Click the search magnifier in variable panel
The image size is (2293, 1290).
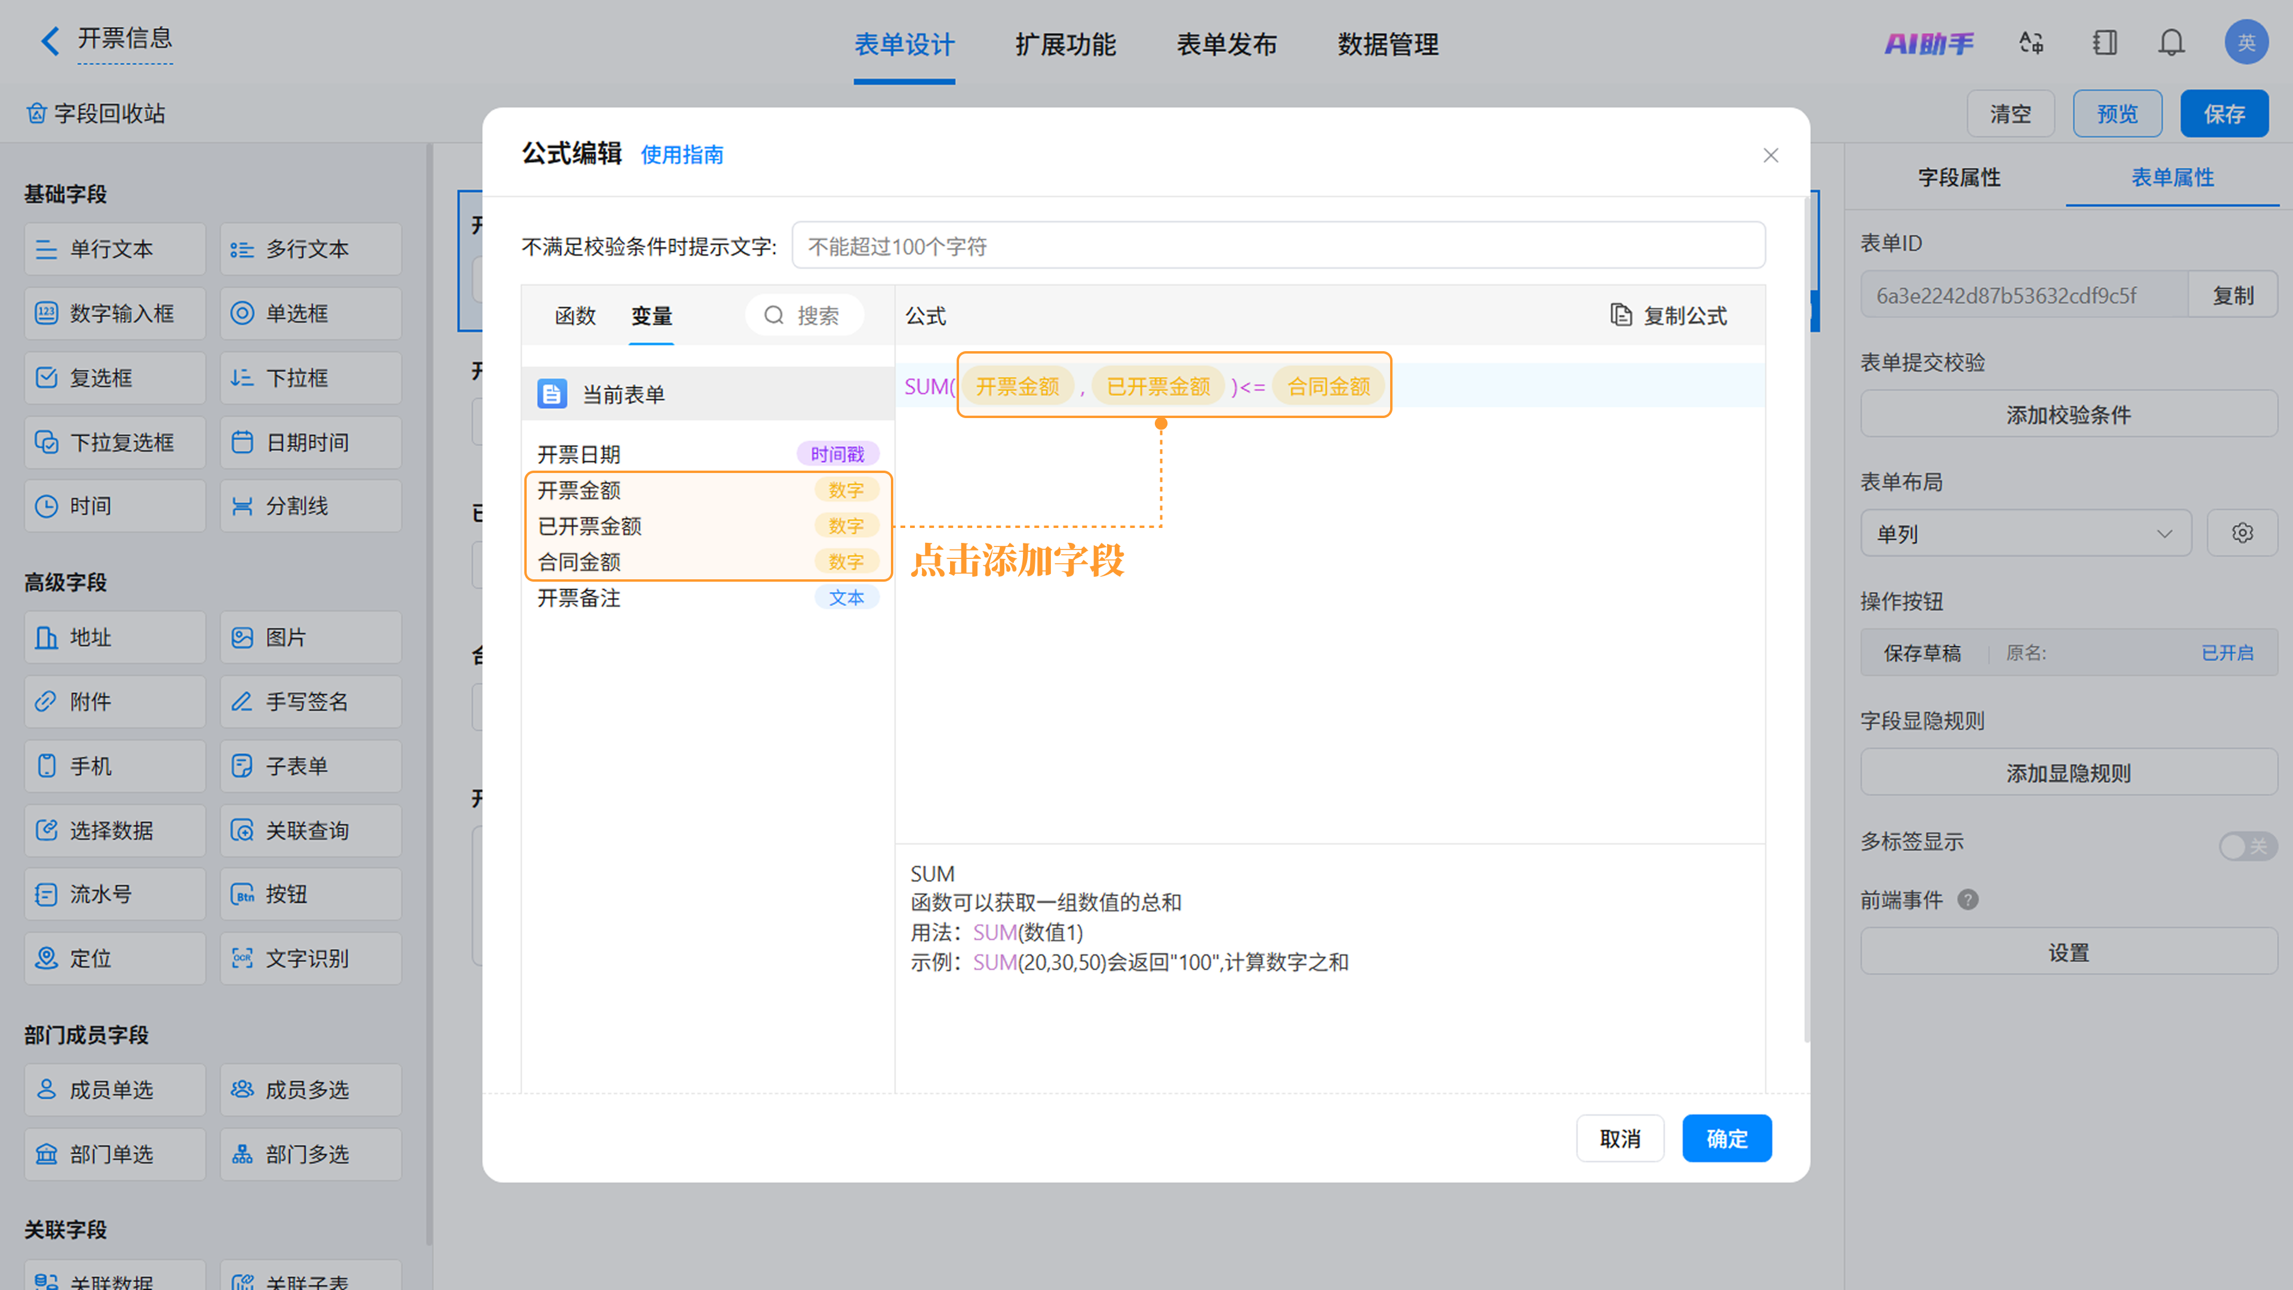point(773,315)
